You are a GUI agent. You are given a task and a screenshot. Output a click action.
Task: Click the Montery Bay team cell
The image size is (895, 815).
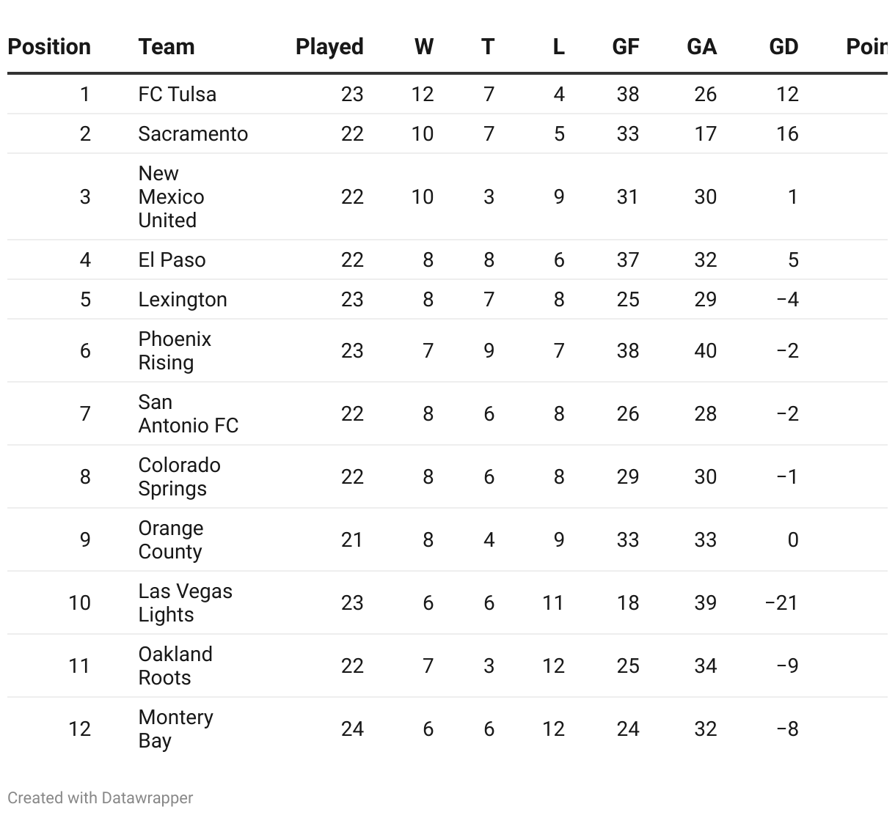[x=175, y=729]
